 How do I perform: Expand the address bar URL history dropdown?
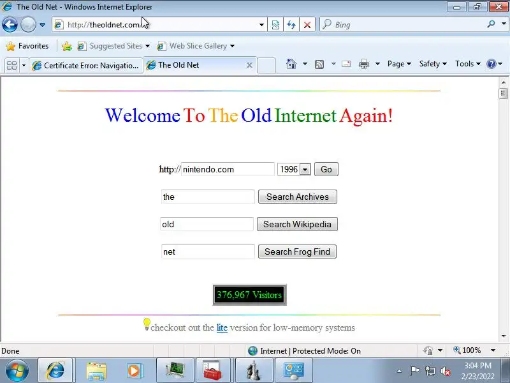[261, 25]
